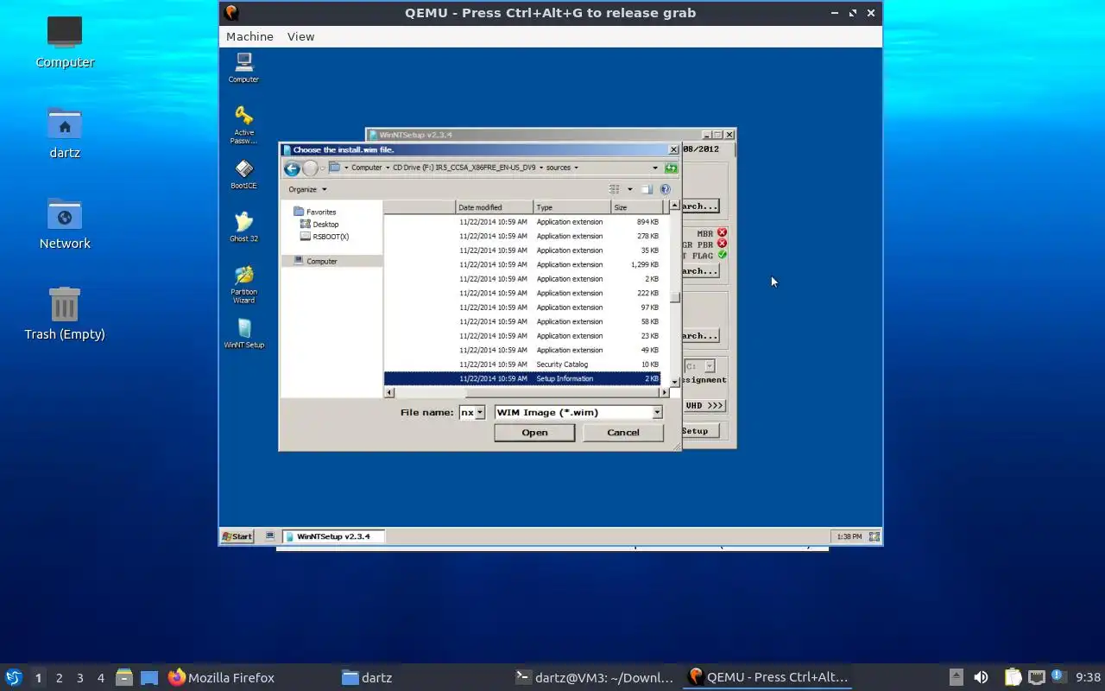1105x691 pixels.
Task: Click the file list scroll-down arrow
Action: [675, 382]
